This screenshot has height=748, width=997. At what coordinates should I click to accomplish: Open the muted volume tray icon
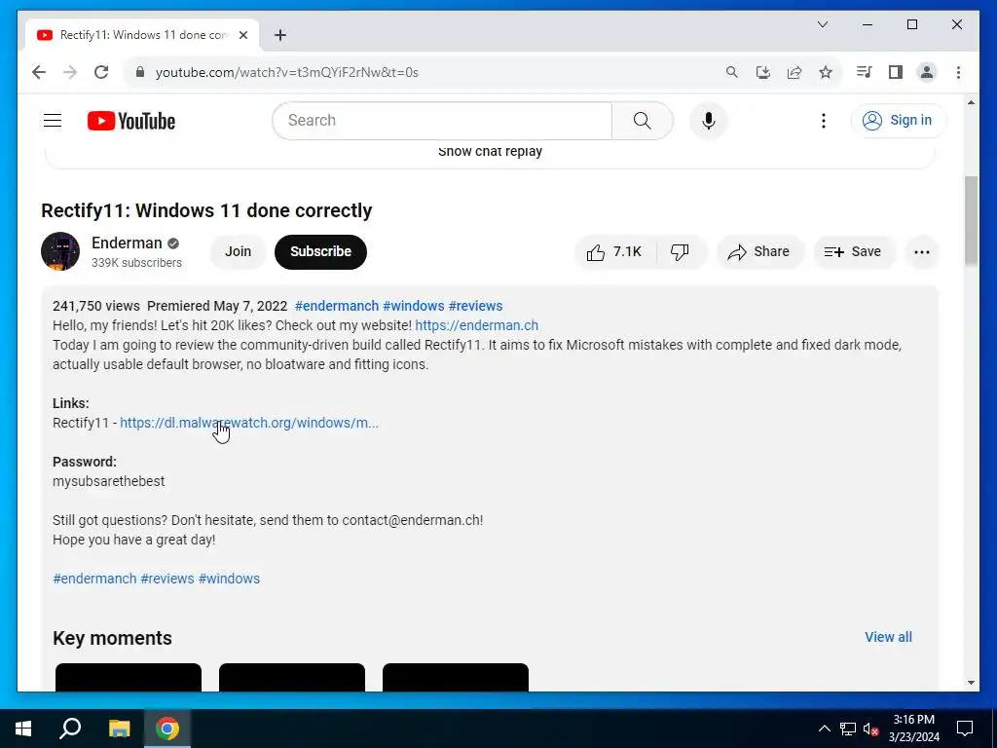pos(870,729)
